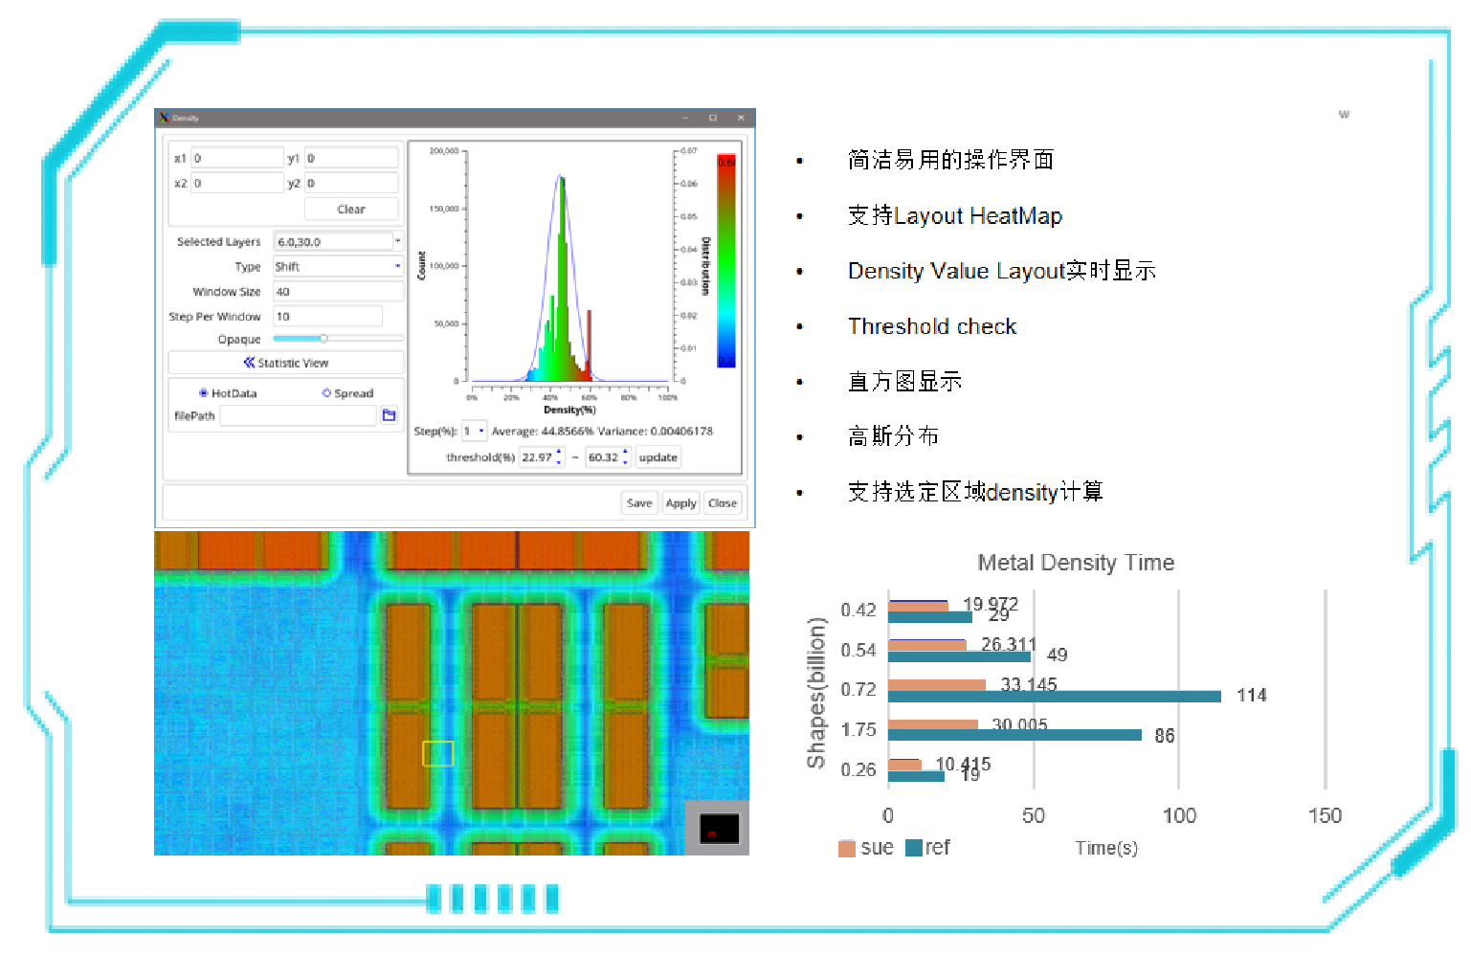This screenshot has width=1471, height=956.
Task: Increase the lower threshold value 22.97
Action: point(559,453)
